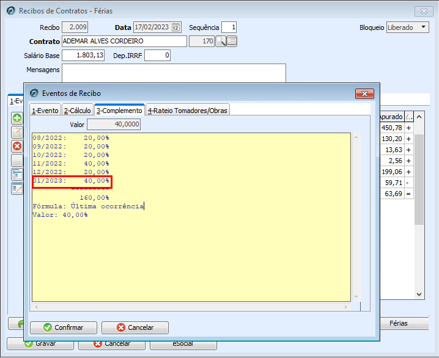This screenshot has height=358, width=439.
Task: Close the Recibos de Contratos window
Action: click(424, 11)
